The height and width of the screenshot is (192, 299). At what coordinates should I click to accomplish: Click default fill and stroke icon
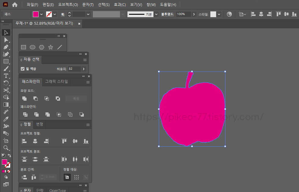point(3,155)
